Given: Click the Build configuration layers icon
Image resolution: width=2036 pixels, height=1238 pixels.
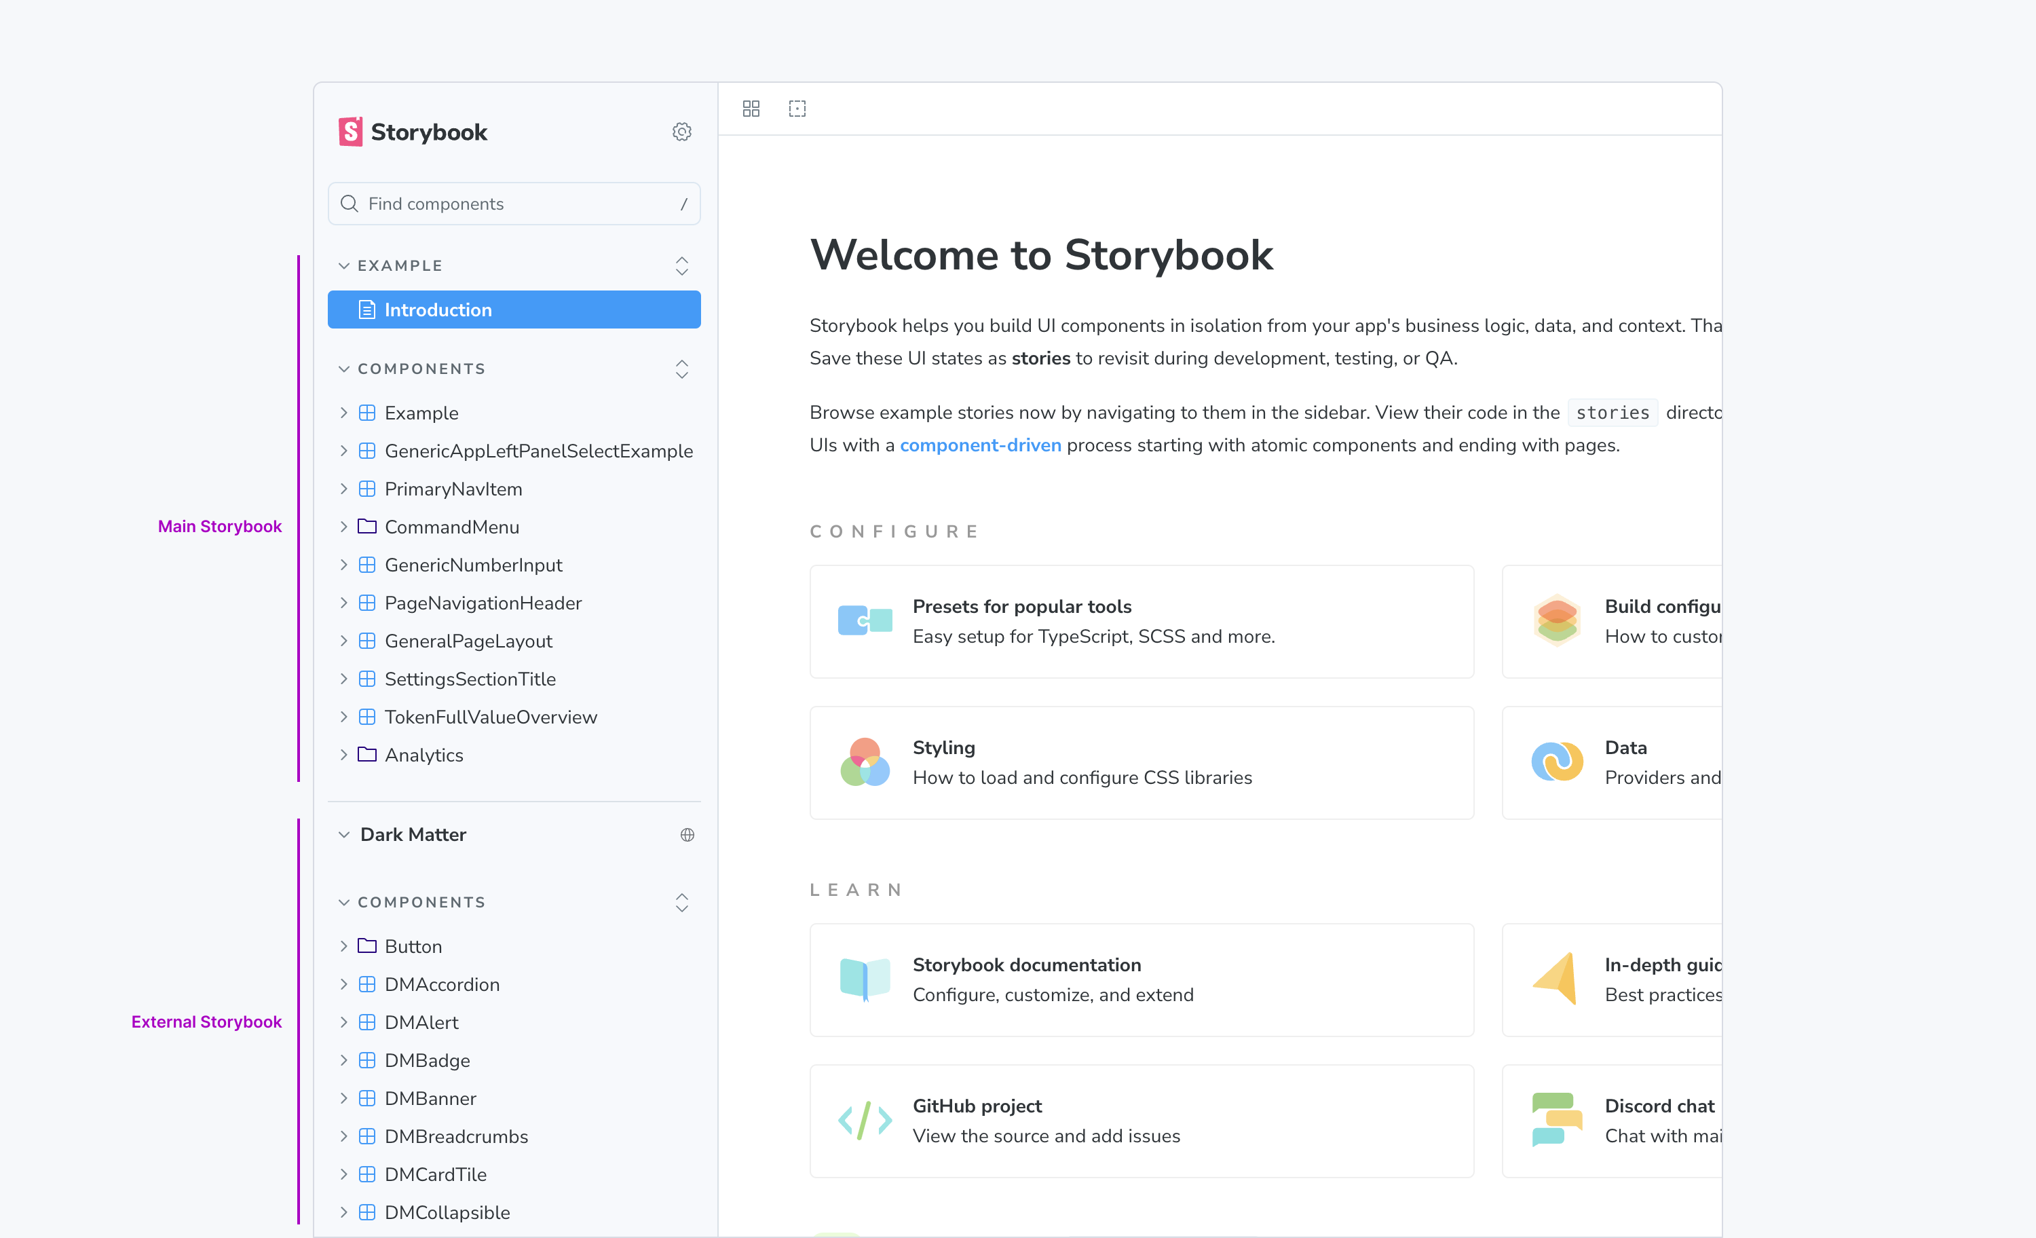Looking at the screenshot, I should (x=1557, y=620).
